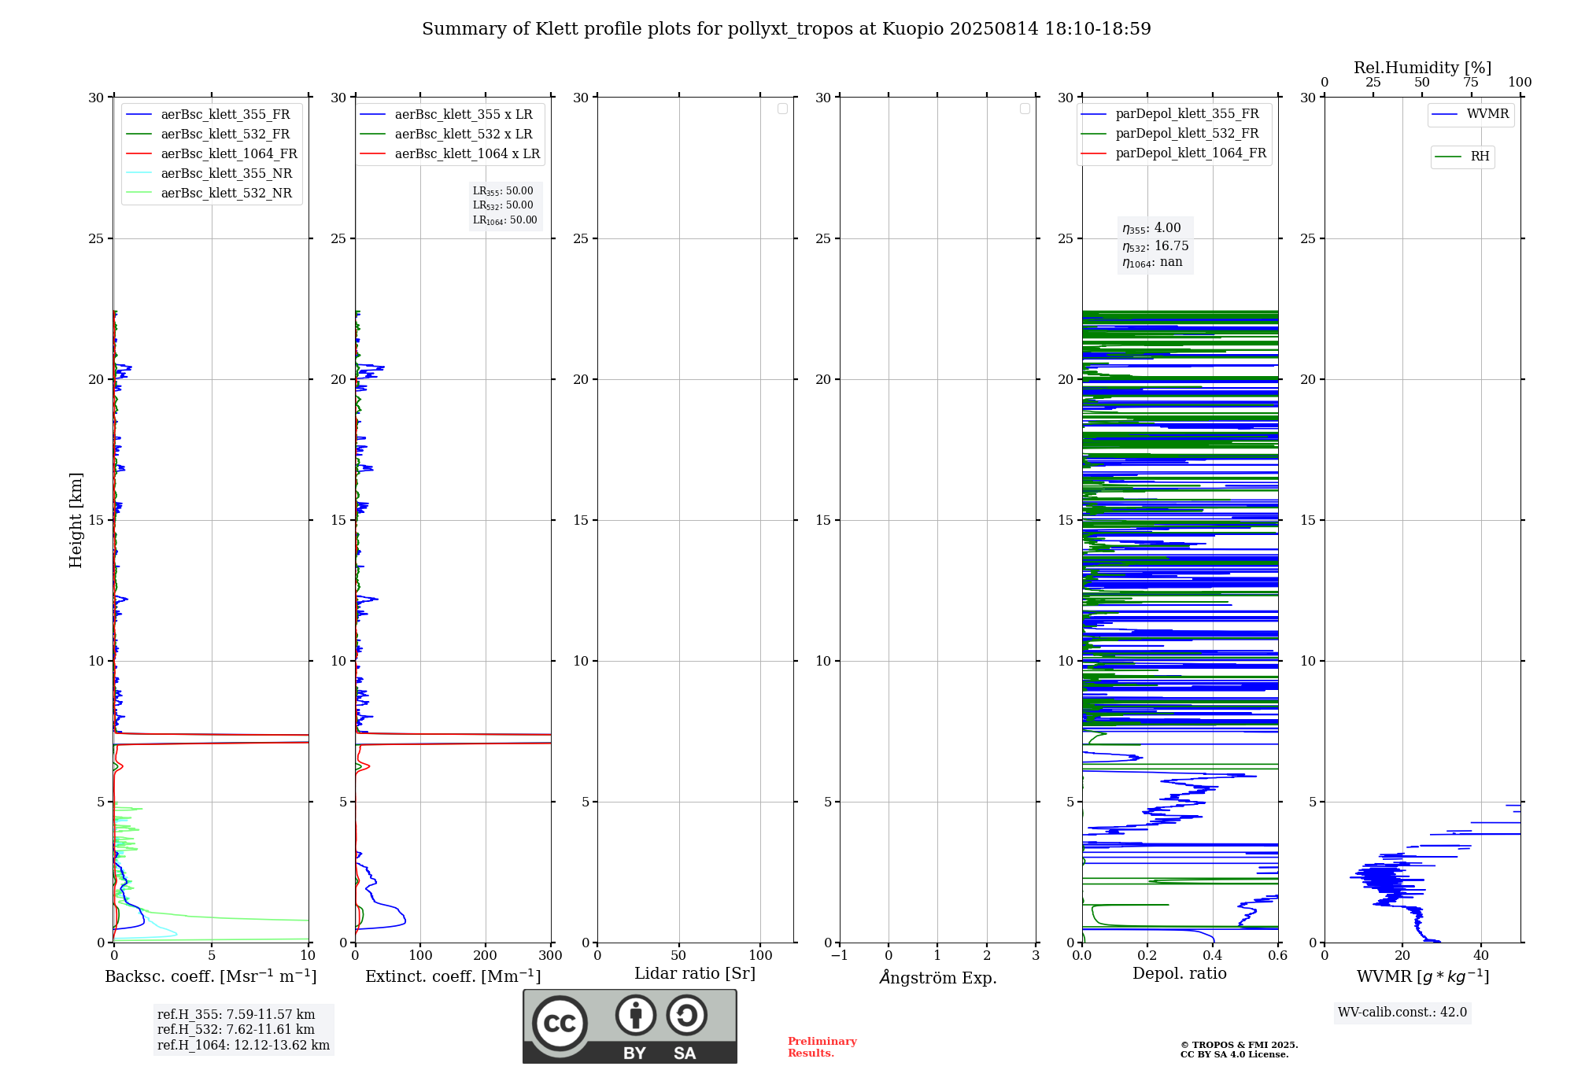Image resolution: width=1574 pixels, height=1070 pixels.
Task: Click the aerBsc_klett_355 x LR legend entry
Action: tap(446, 115)
